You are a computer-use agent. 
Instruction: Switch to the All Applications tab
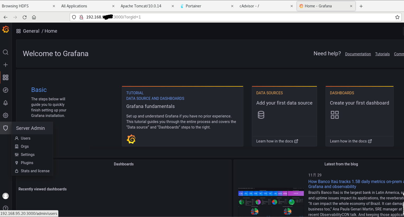[x=88, y=6]
